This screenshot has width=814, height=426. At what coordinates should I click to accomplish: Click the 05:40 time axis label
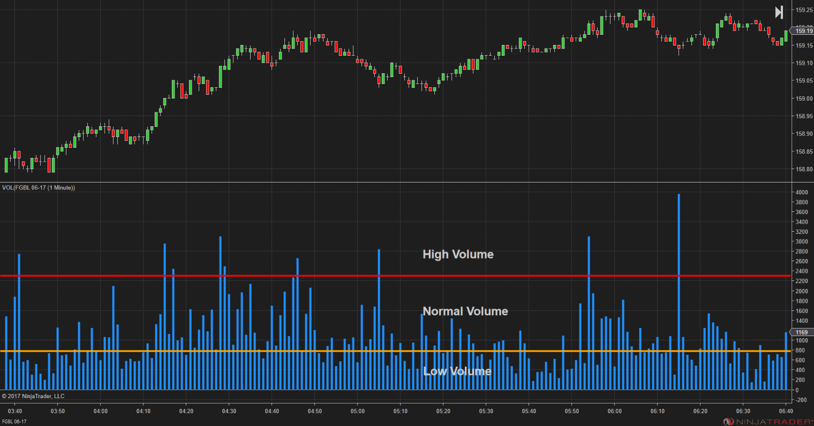[529, 412]
